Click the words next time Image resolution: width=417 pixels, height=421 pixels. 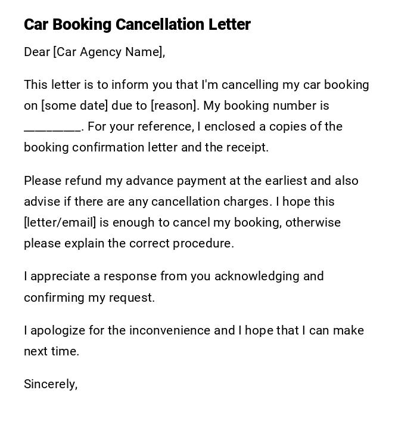pyautogui.click(x=51, y=351)
